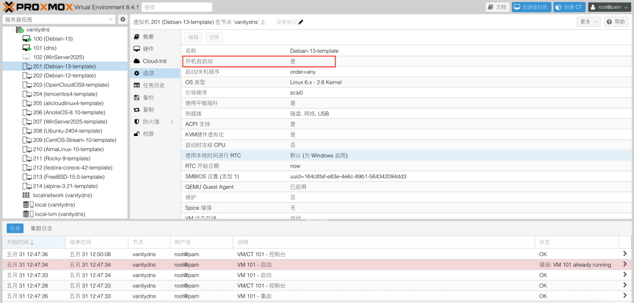634x303 pixels.
Task: Click the cloud icon on Cloud-Init
Action: click(x=137, y=61)
